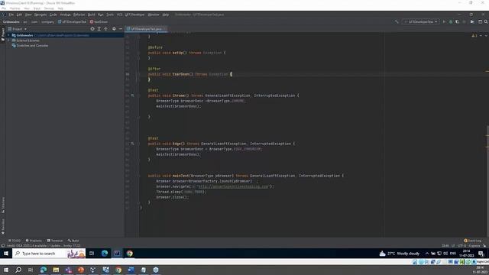Open the TODO tool window tab

click(15, 241)
